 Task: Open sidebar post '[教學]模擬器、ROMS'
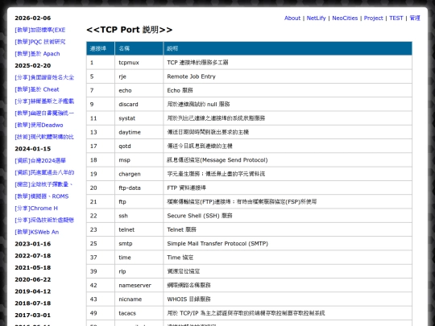(42, 196)
